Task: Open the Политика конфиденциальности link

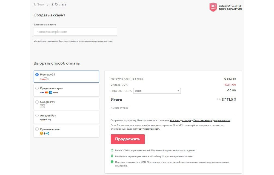Action: (212, 120)
